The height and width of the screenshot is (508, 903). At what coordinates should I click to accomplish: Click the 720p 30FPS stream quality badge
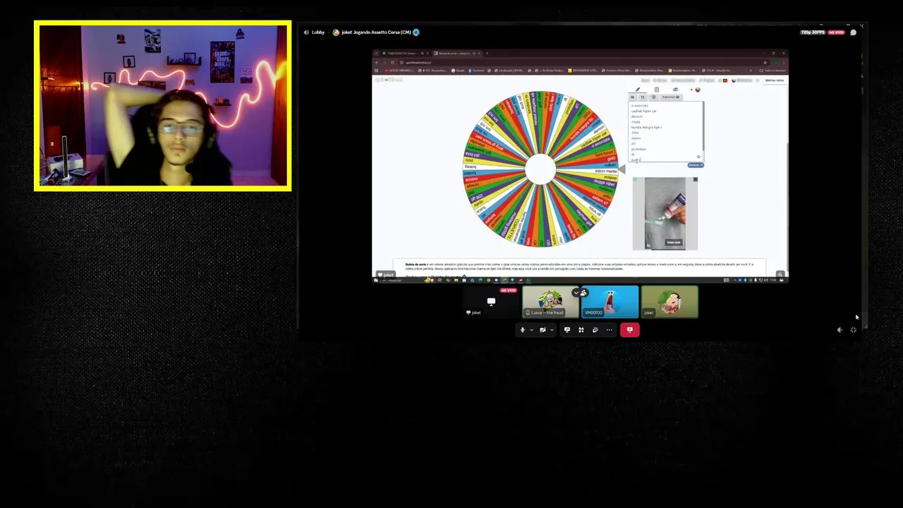click(813, 32)
